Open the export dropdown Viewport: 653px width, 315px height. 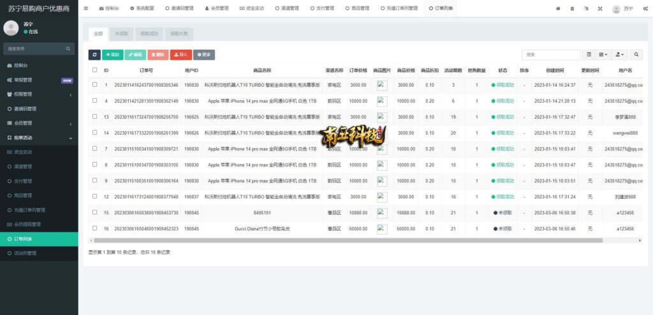click(620, 55)
